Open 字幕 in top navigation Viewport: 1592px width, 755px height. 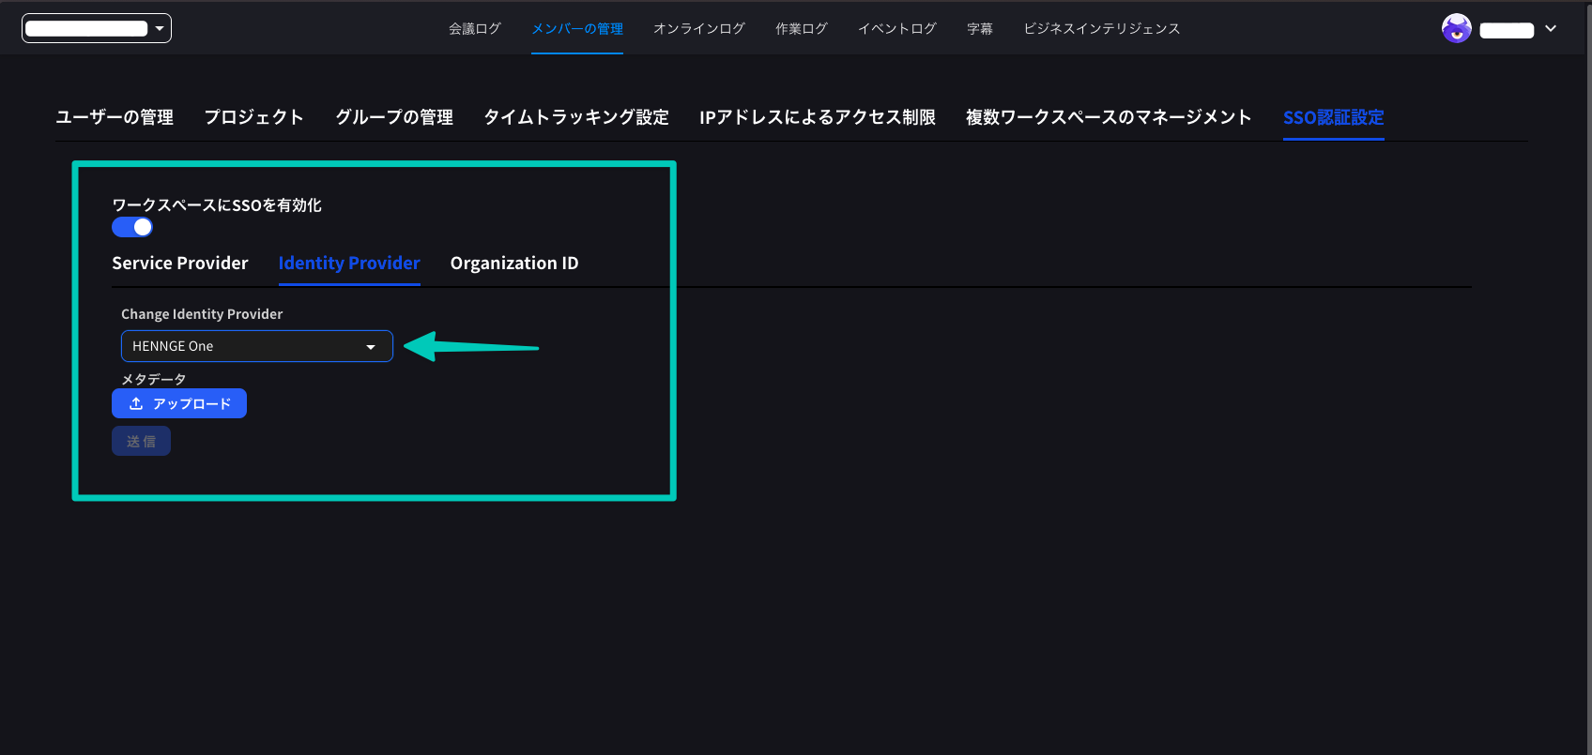(x=980, y=29)
